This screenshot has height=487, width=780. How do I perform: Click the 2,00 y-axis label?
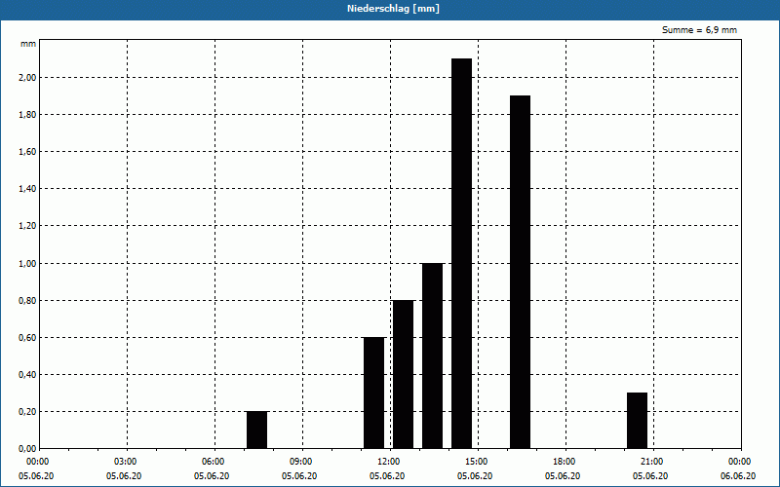(27, 78)
